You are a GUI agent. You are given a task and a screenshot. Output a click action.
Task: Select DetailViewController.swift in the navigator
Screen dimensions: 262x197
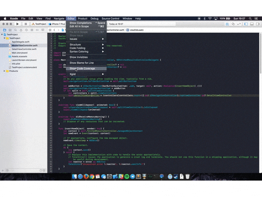click(24, 49)
